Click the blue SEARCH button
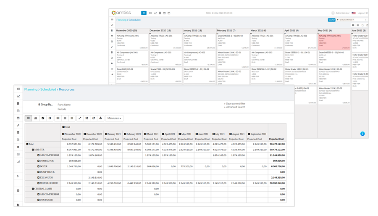Image resolution: width=378 pixels, height=216 pixels. click(331, 20)
